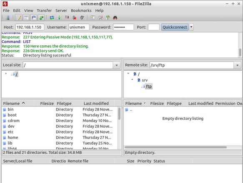The width and height of the screenshot is (243, 183).
Task: Open the File menu
Action: [6, 10]
